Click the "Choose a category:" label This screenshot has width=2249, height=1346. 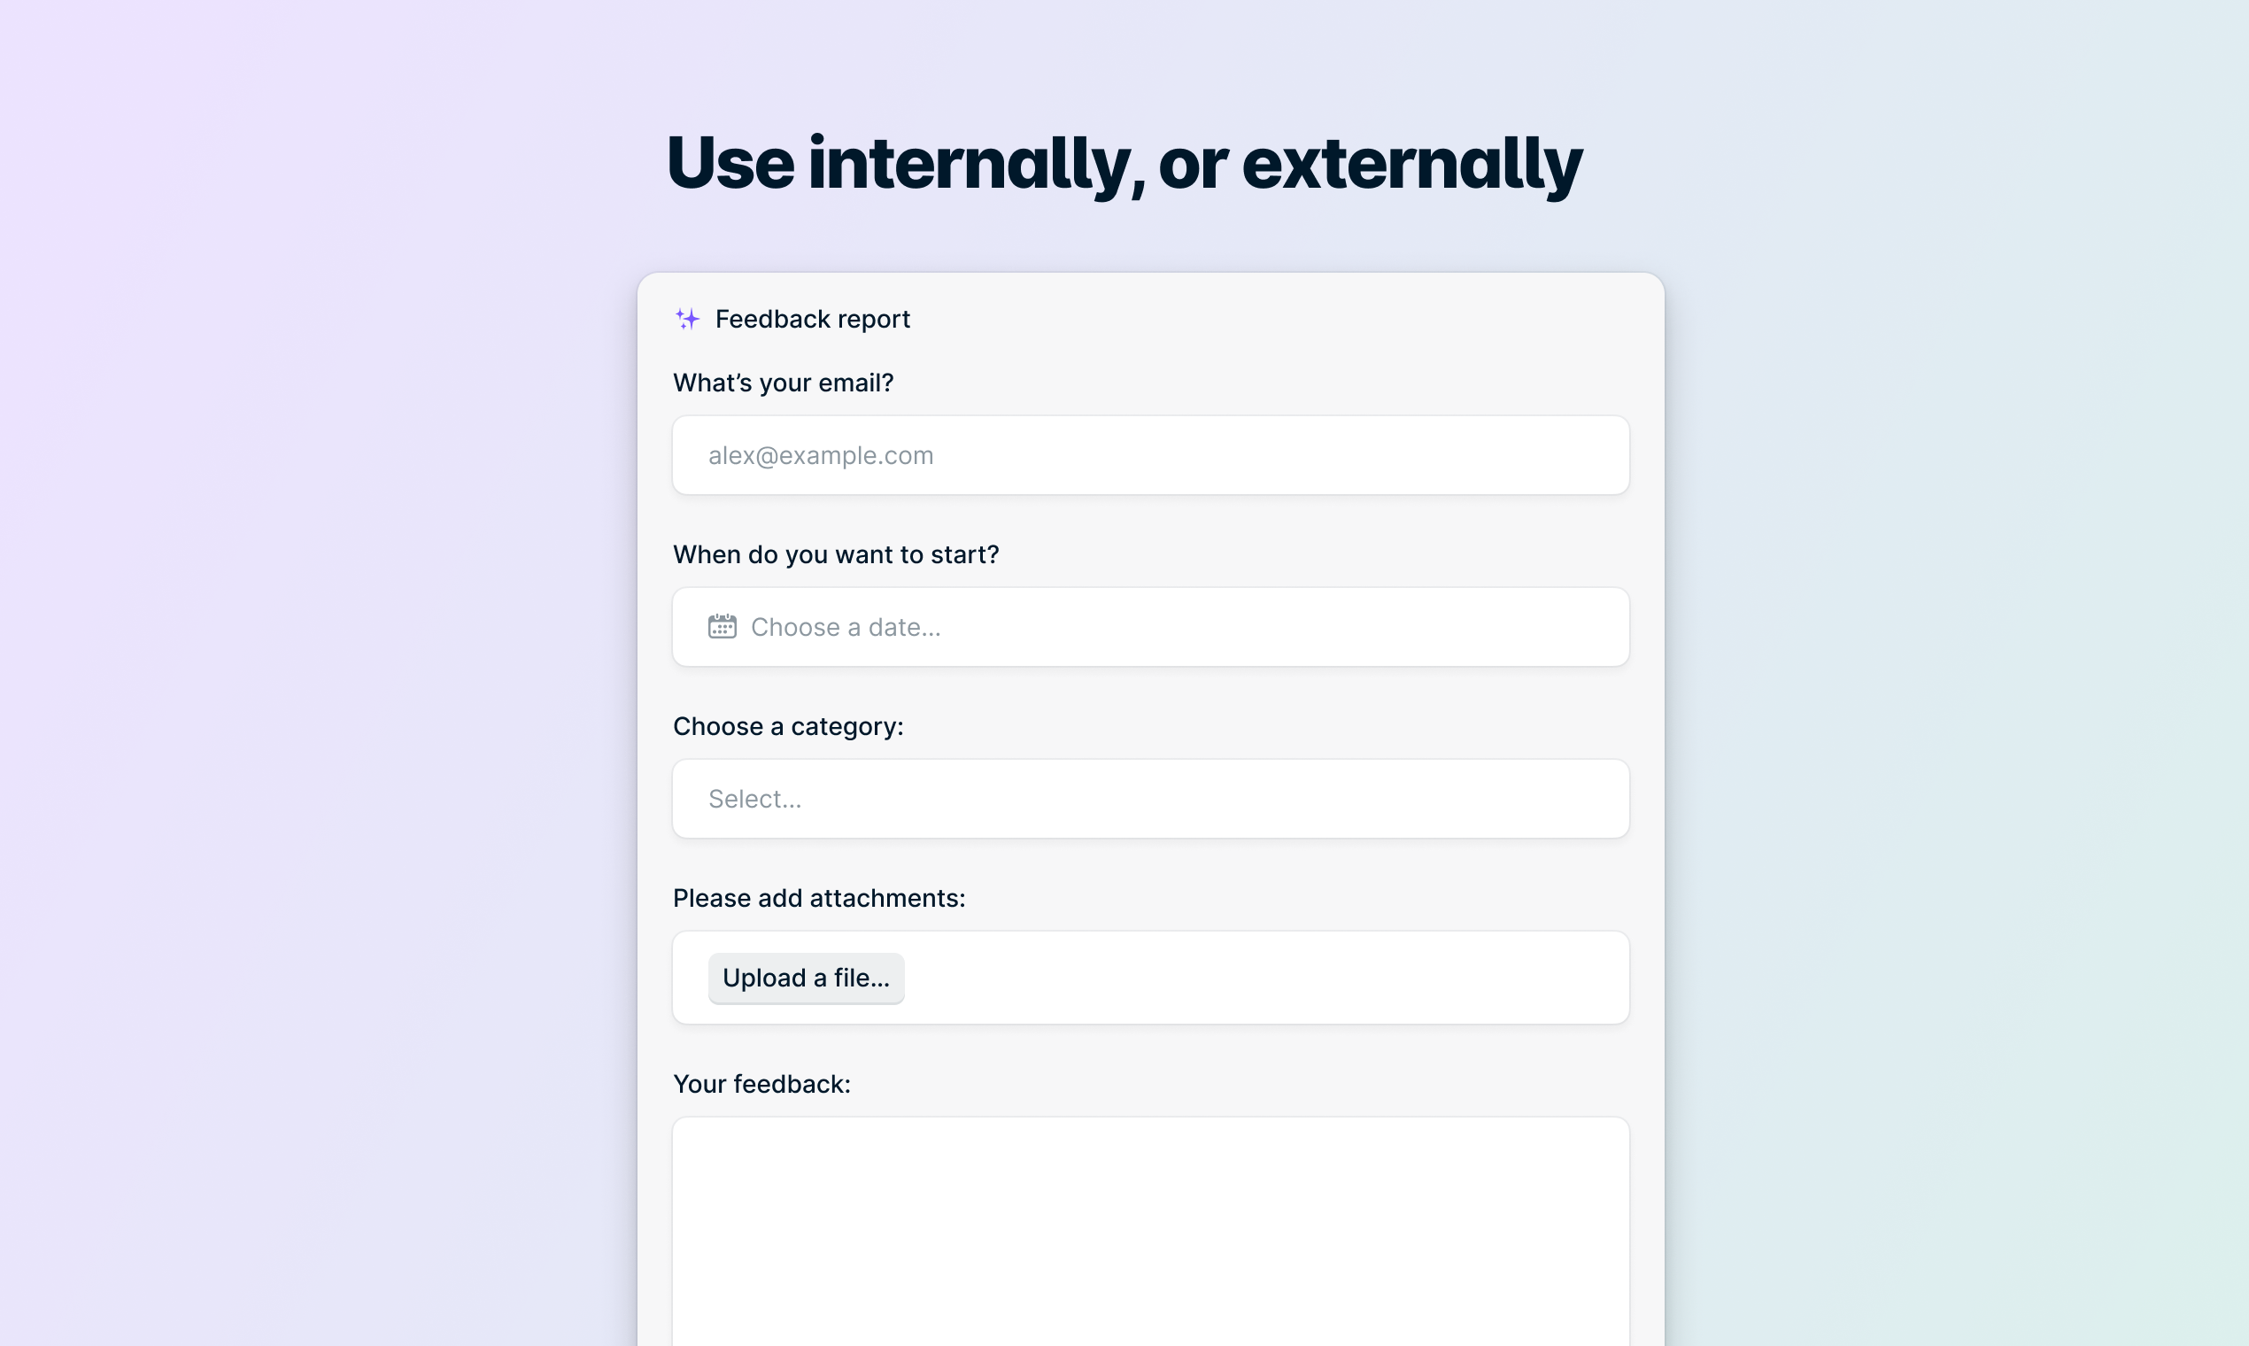[788, 726]
